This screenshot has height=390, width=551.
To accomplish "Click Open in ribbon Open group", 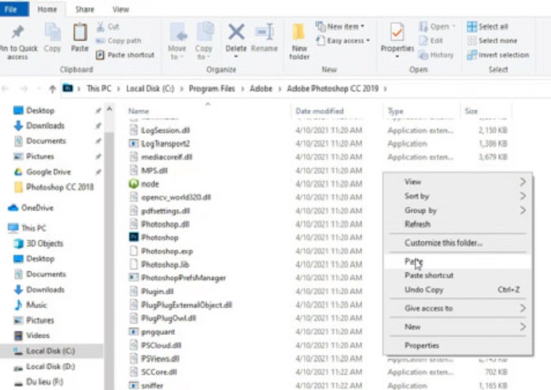I will click(x=437, y=27).
